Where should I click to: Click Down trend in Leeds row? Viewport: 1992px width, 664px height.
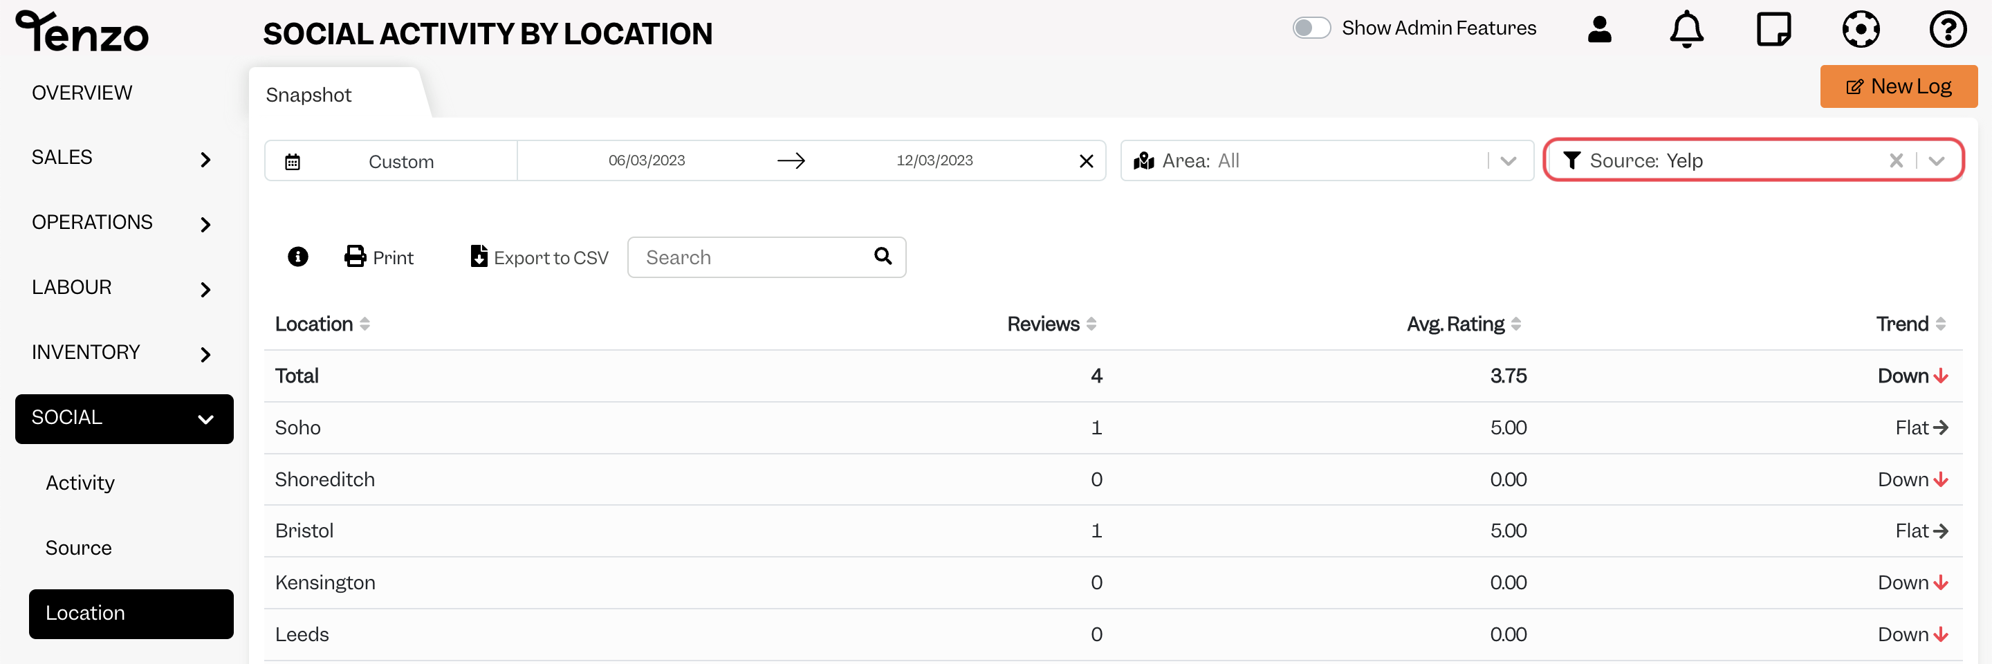point(1912,635)
